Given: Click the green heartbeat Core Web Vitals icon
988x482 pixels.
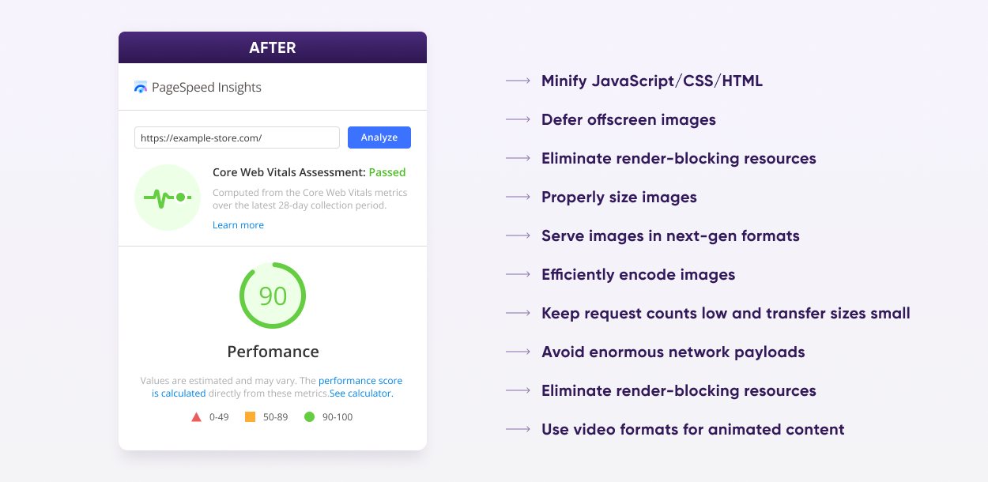Looking at the screenshot, I should [x=167, y=198].
